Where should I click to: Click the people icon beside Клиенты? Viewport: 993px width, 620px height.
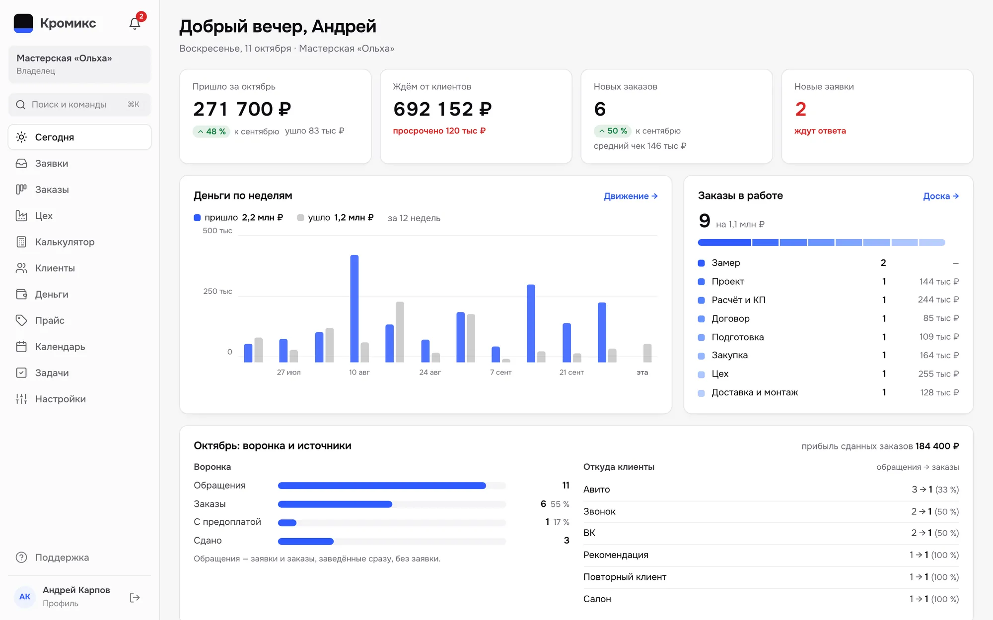tap(21, 268)
